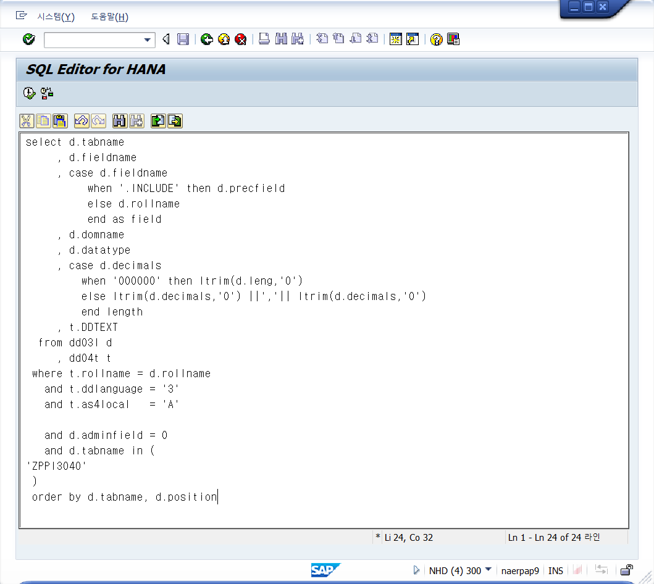Undo last edit in editor
Screen dimensions: 654x584
click(82, 121)
